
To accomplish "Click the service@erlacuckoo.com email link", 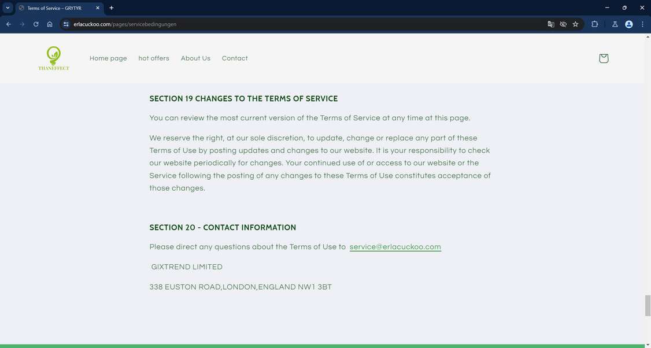I will pyautogui.click(x=395, y=247).
